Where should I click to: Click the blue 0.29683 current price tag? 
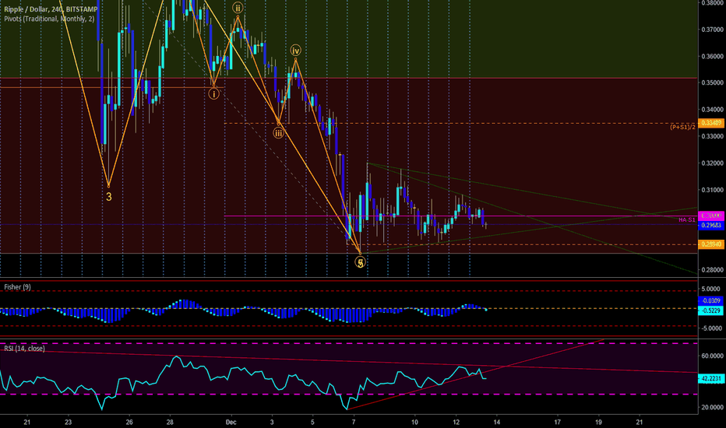[x=711, y=226]
